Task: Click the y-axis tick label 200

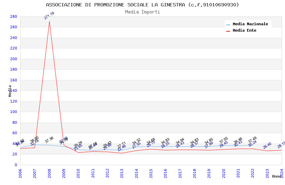Action: point(14,59)
